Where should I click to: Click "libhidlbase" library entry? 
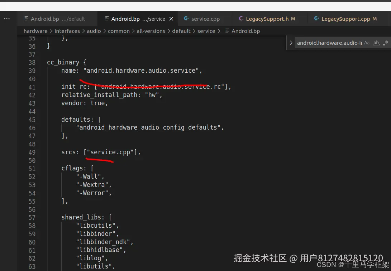click(x=99, y=250)
